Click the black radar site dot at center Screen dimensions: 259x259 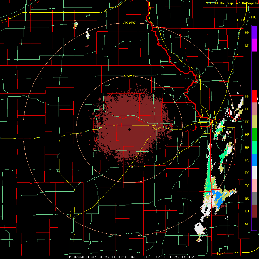click(130, 129)
